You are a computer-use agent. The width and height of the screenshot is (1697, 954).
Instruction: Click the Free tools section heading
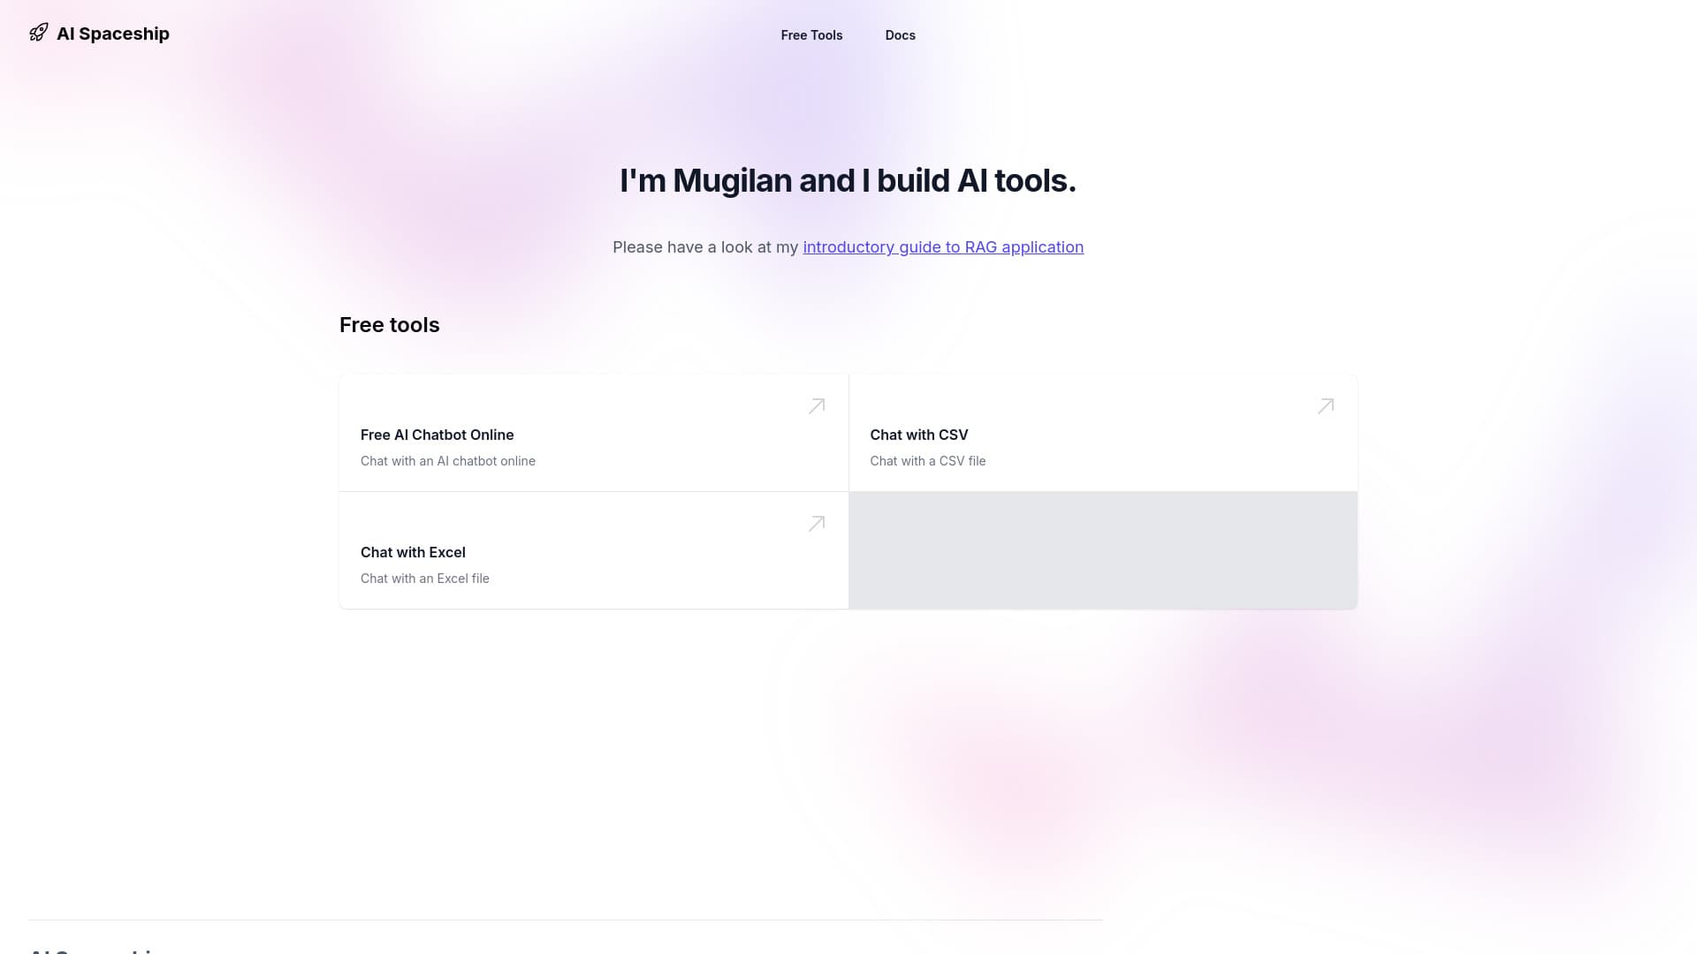tap(389, 325)
